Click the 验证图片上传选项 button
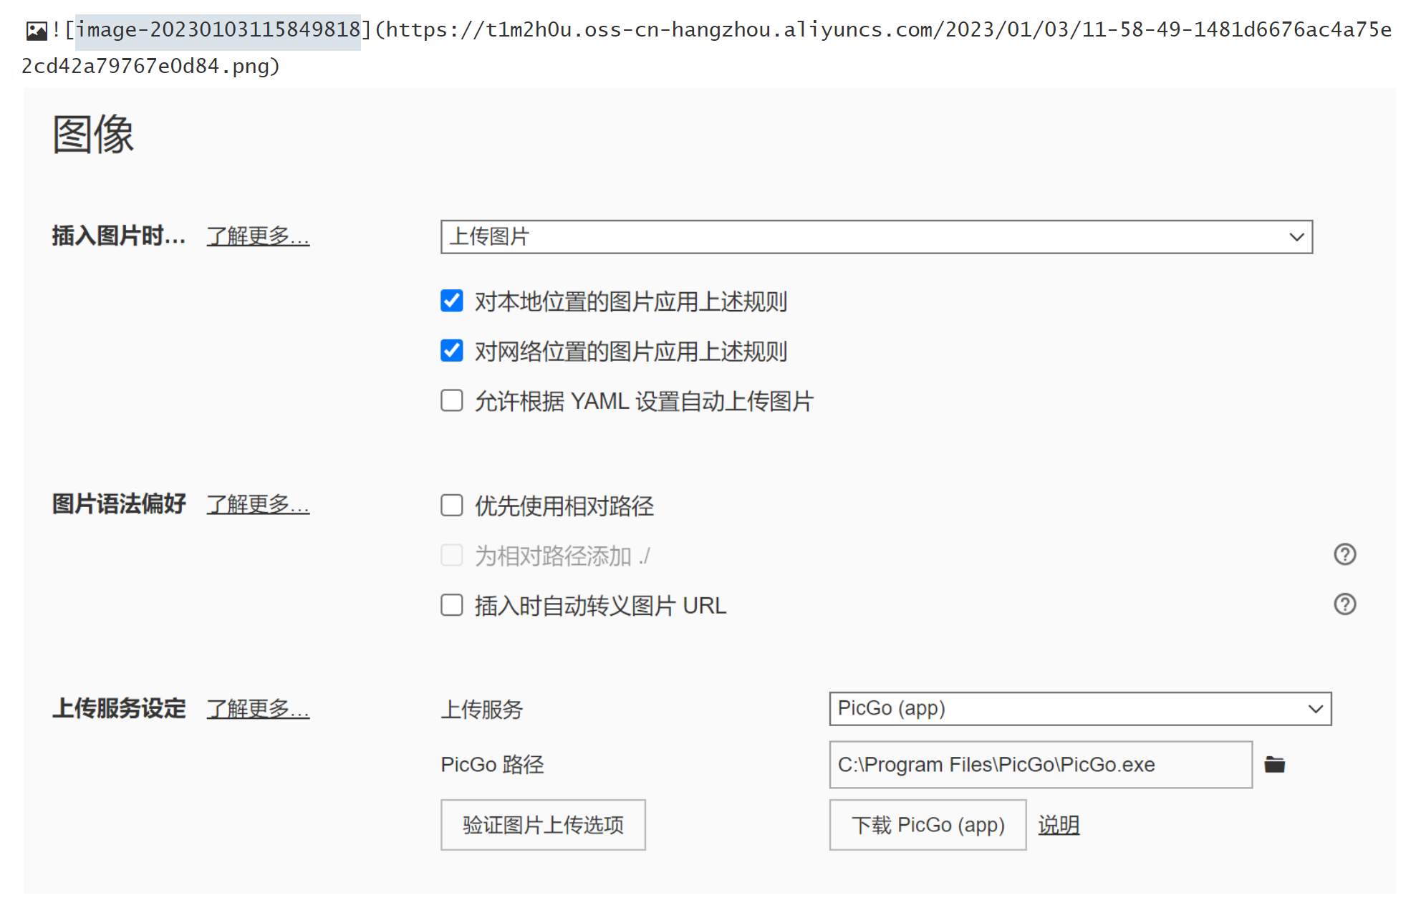 [543, 825]
